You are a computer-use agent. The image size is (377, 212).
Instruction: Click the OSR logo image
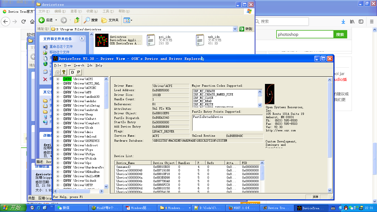(270, 94)
